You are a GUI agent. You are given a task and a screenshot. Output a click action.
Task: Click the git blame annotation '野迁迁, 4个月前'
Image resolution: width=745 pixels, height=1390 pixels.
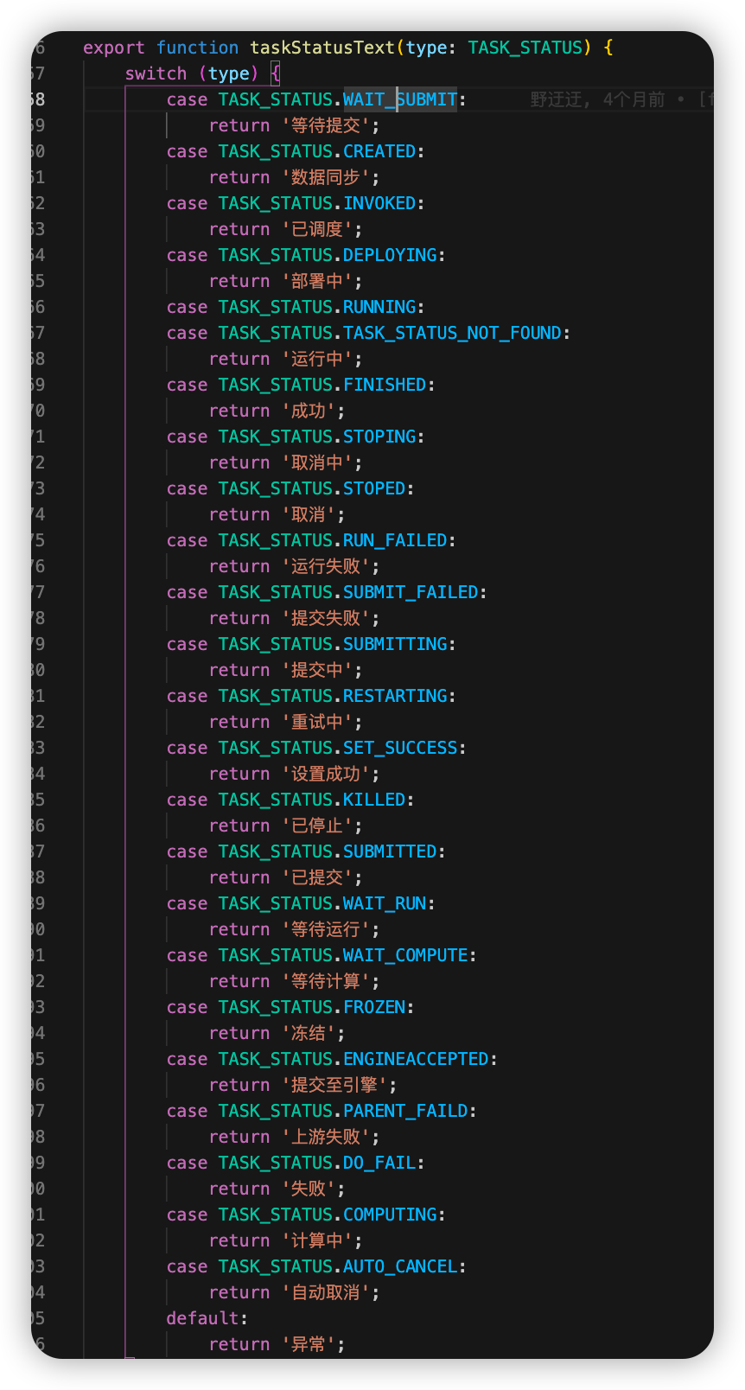click(598, 99)
